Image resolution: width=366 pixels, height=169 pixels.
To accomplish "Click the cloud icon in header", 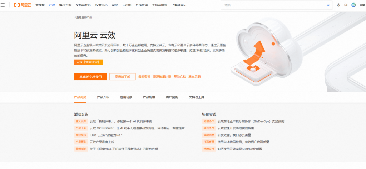I will coord(346,5).
